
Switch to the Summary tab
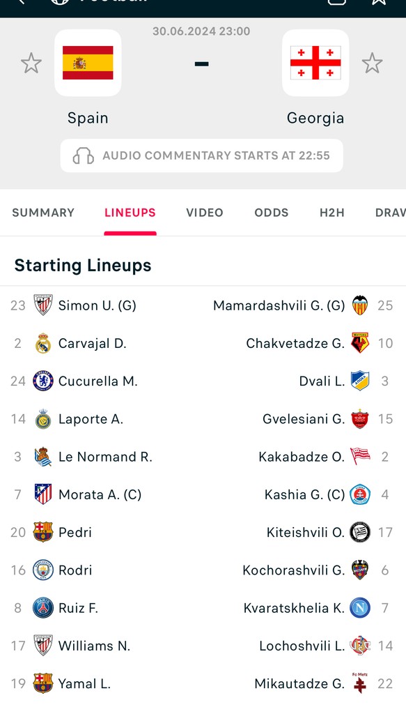click(x=43, y=213)
